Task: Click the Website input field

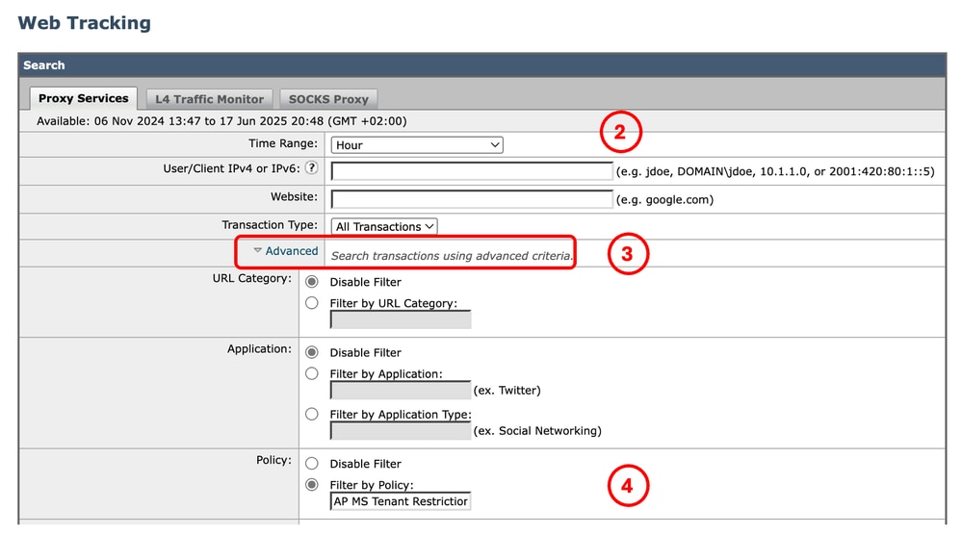Action: coord(472,199)
